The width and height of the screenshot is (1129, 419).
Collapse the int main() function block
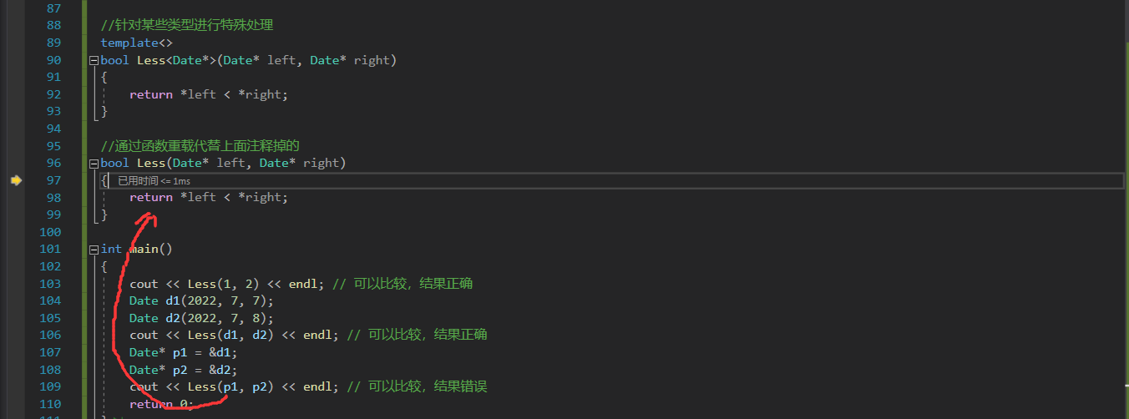[94, 249]
